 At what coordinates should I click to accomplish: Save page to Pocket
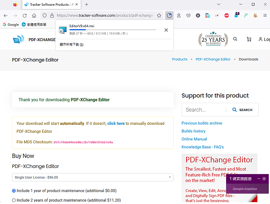(x=188, y=16)
